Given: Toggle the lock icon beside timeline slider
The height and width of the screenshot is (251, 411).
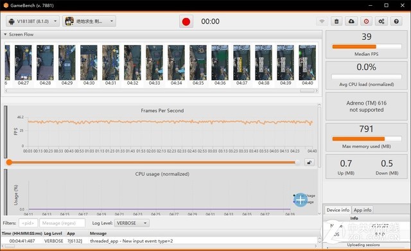Looking at the screenshot, I should coord(310,162).
